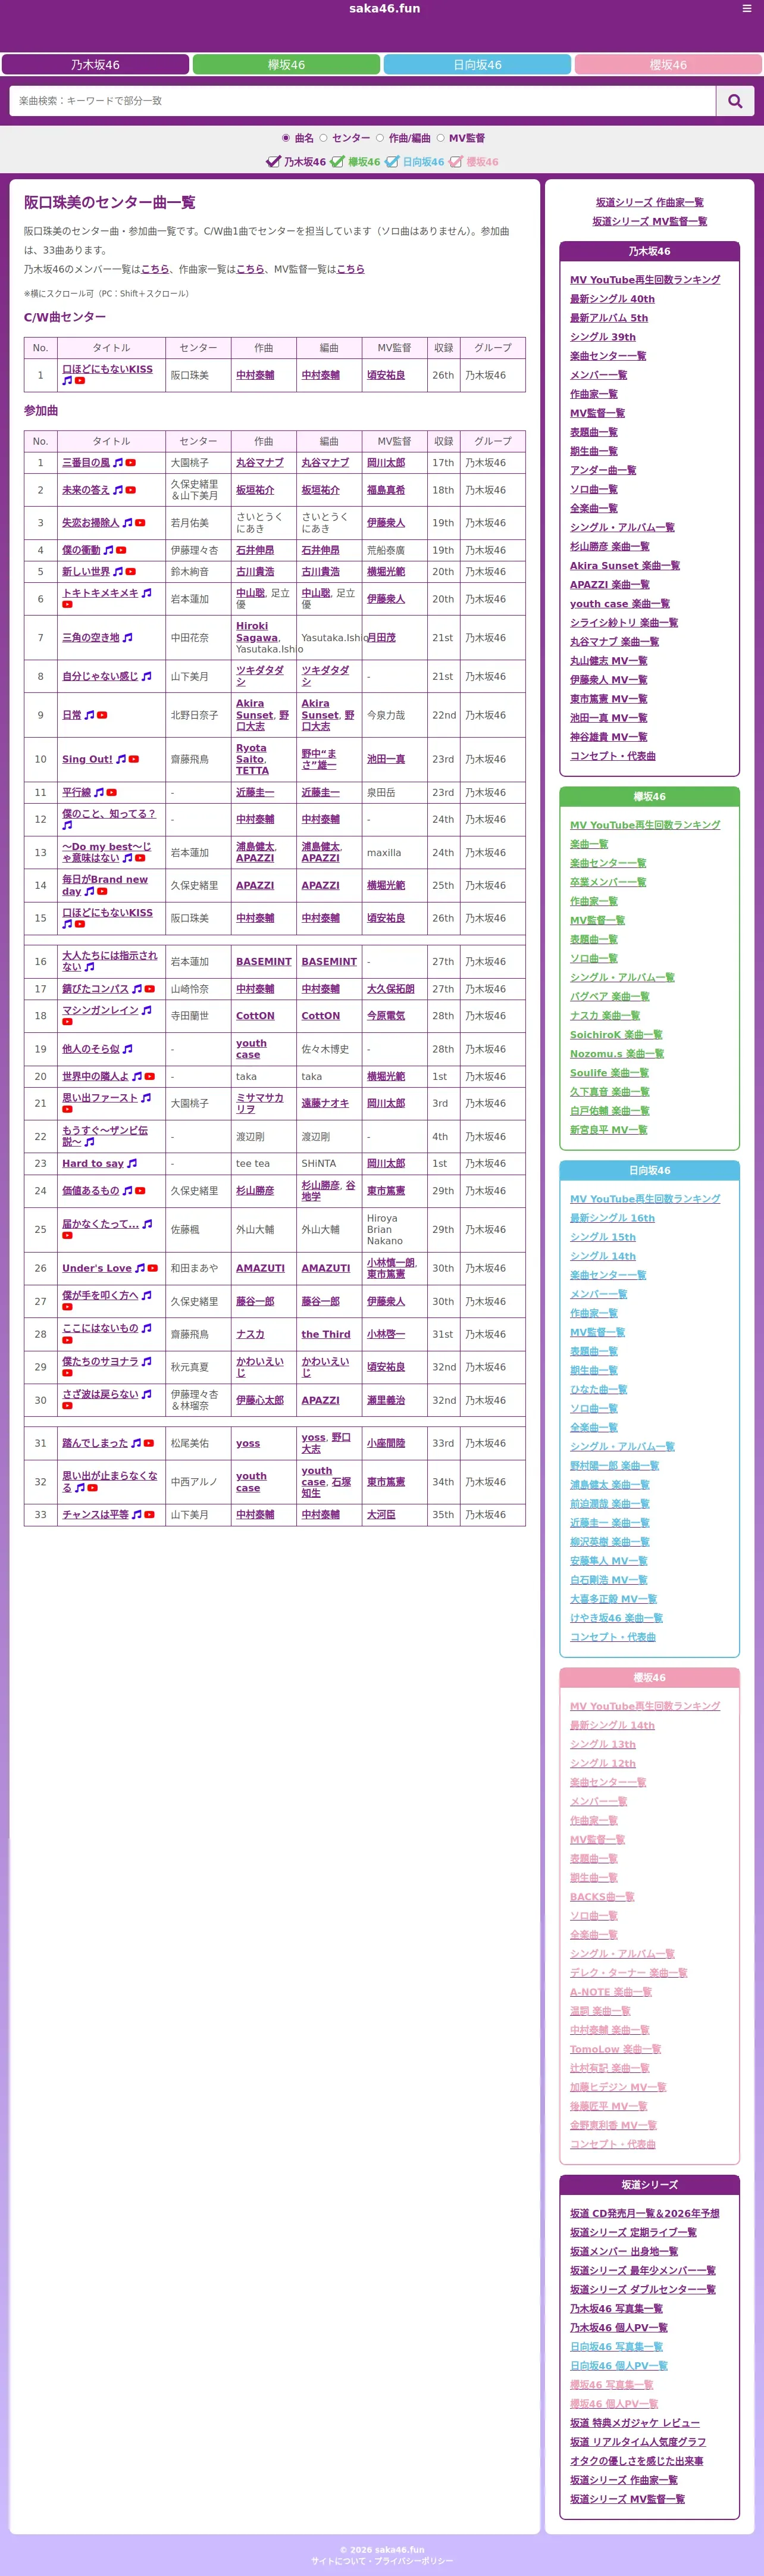The width and height of the screenshot is (764, 2576).
Task: Click music note icon beside 僕の衝動
Action: 108,550
